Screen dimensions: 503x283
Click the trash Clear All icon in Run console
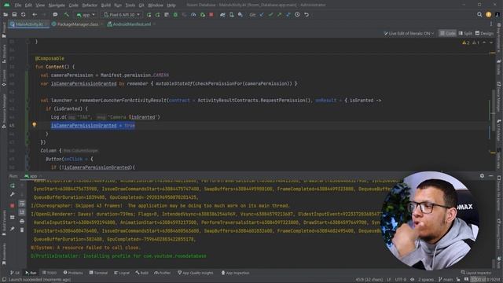click(x=22, y=230)
